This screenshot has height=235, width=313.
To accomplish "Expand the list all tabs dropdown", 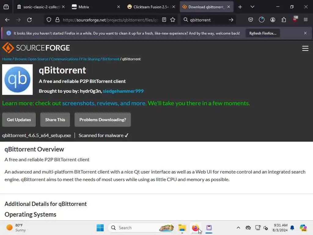I will coord(252,7).
